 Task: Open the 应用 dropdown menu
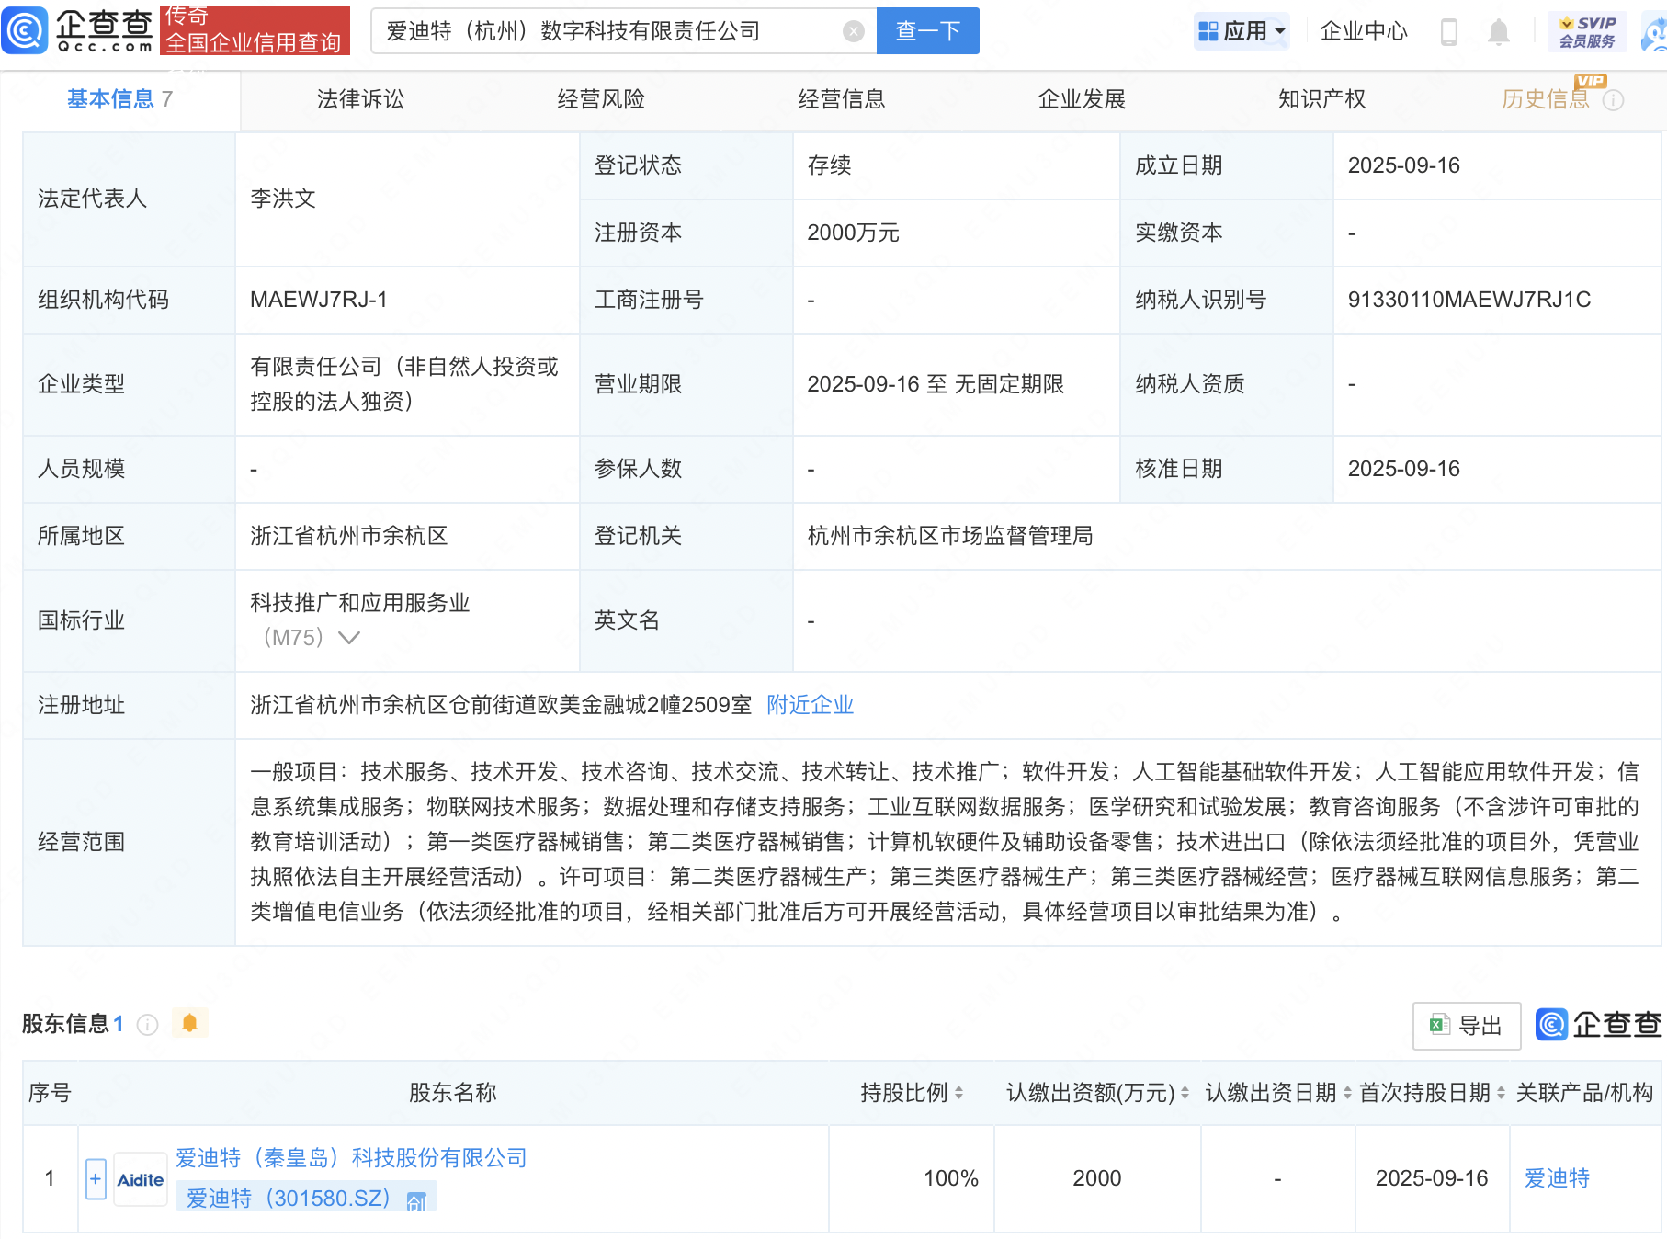coord(1242,31)
